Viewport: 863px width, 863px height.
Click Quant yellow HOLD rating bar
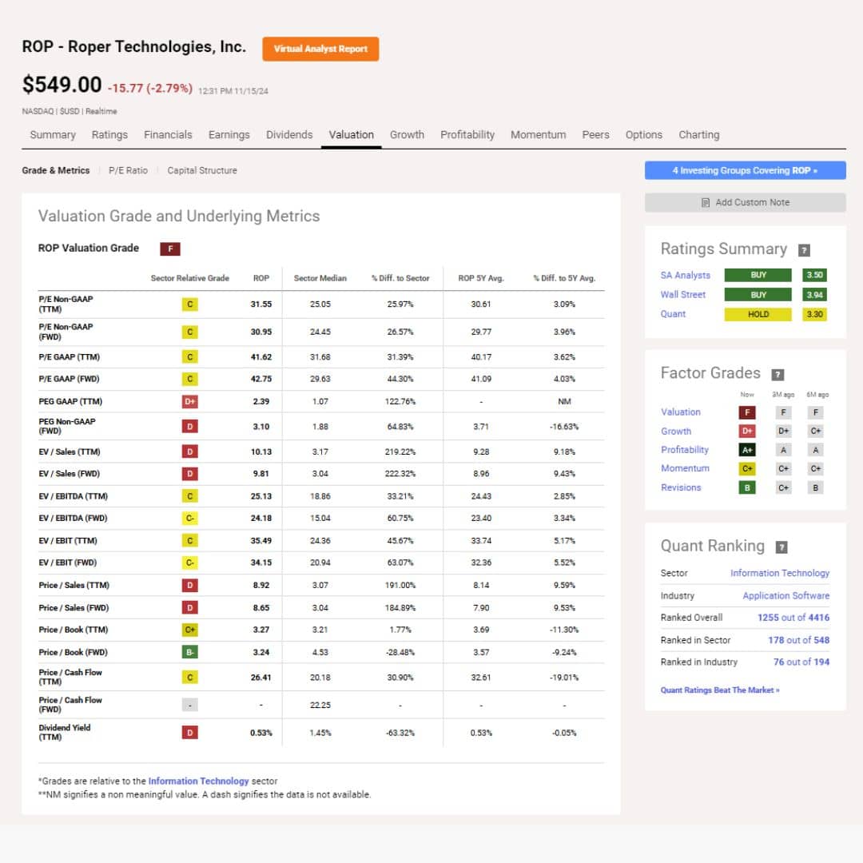pos(758,314)
